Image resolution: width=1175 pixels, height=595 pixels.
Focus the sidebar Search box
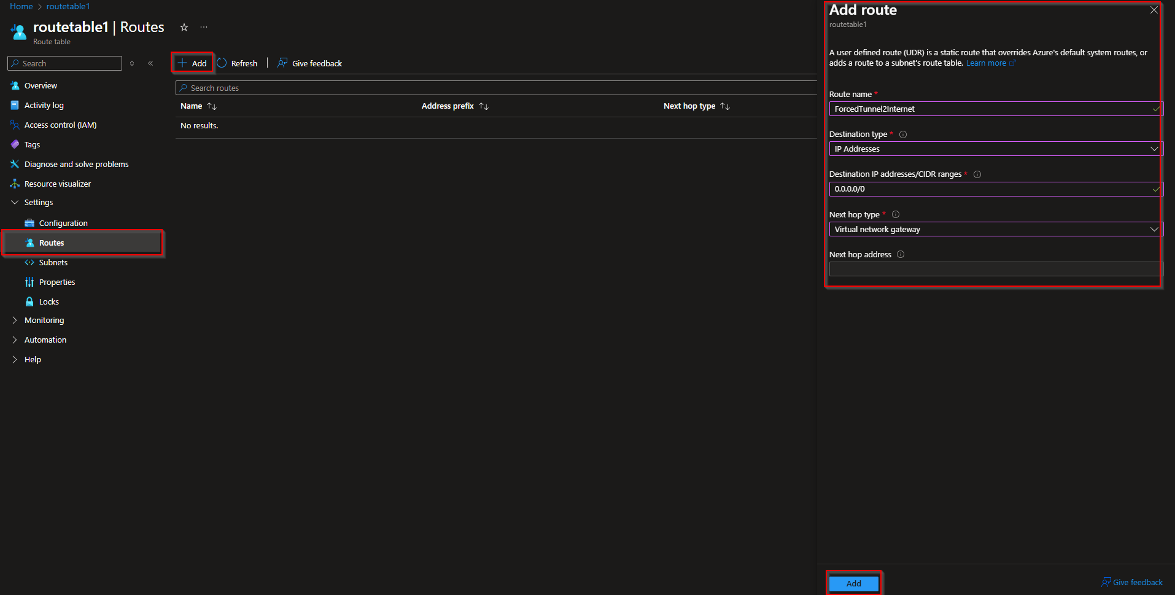pyautogui.click(x=64, y=63)
